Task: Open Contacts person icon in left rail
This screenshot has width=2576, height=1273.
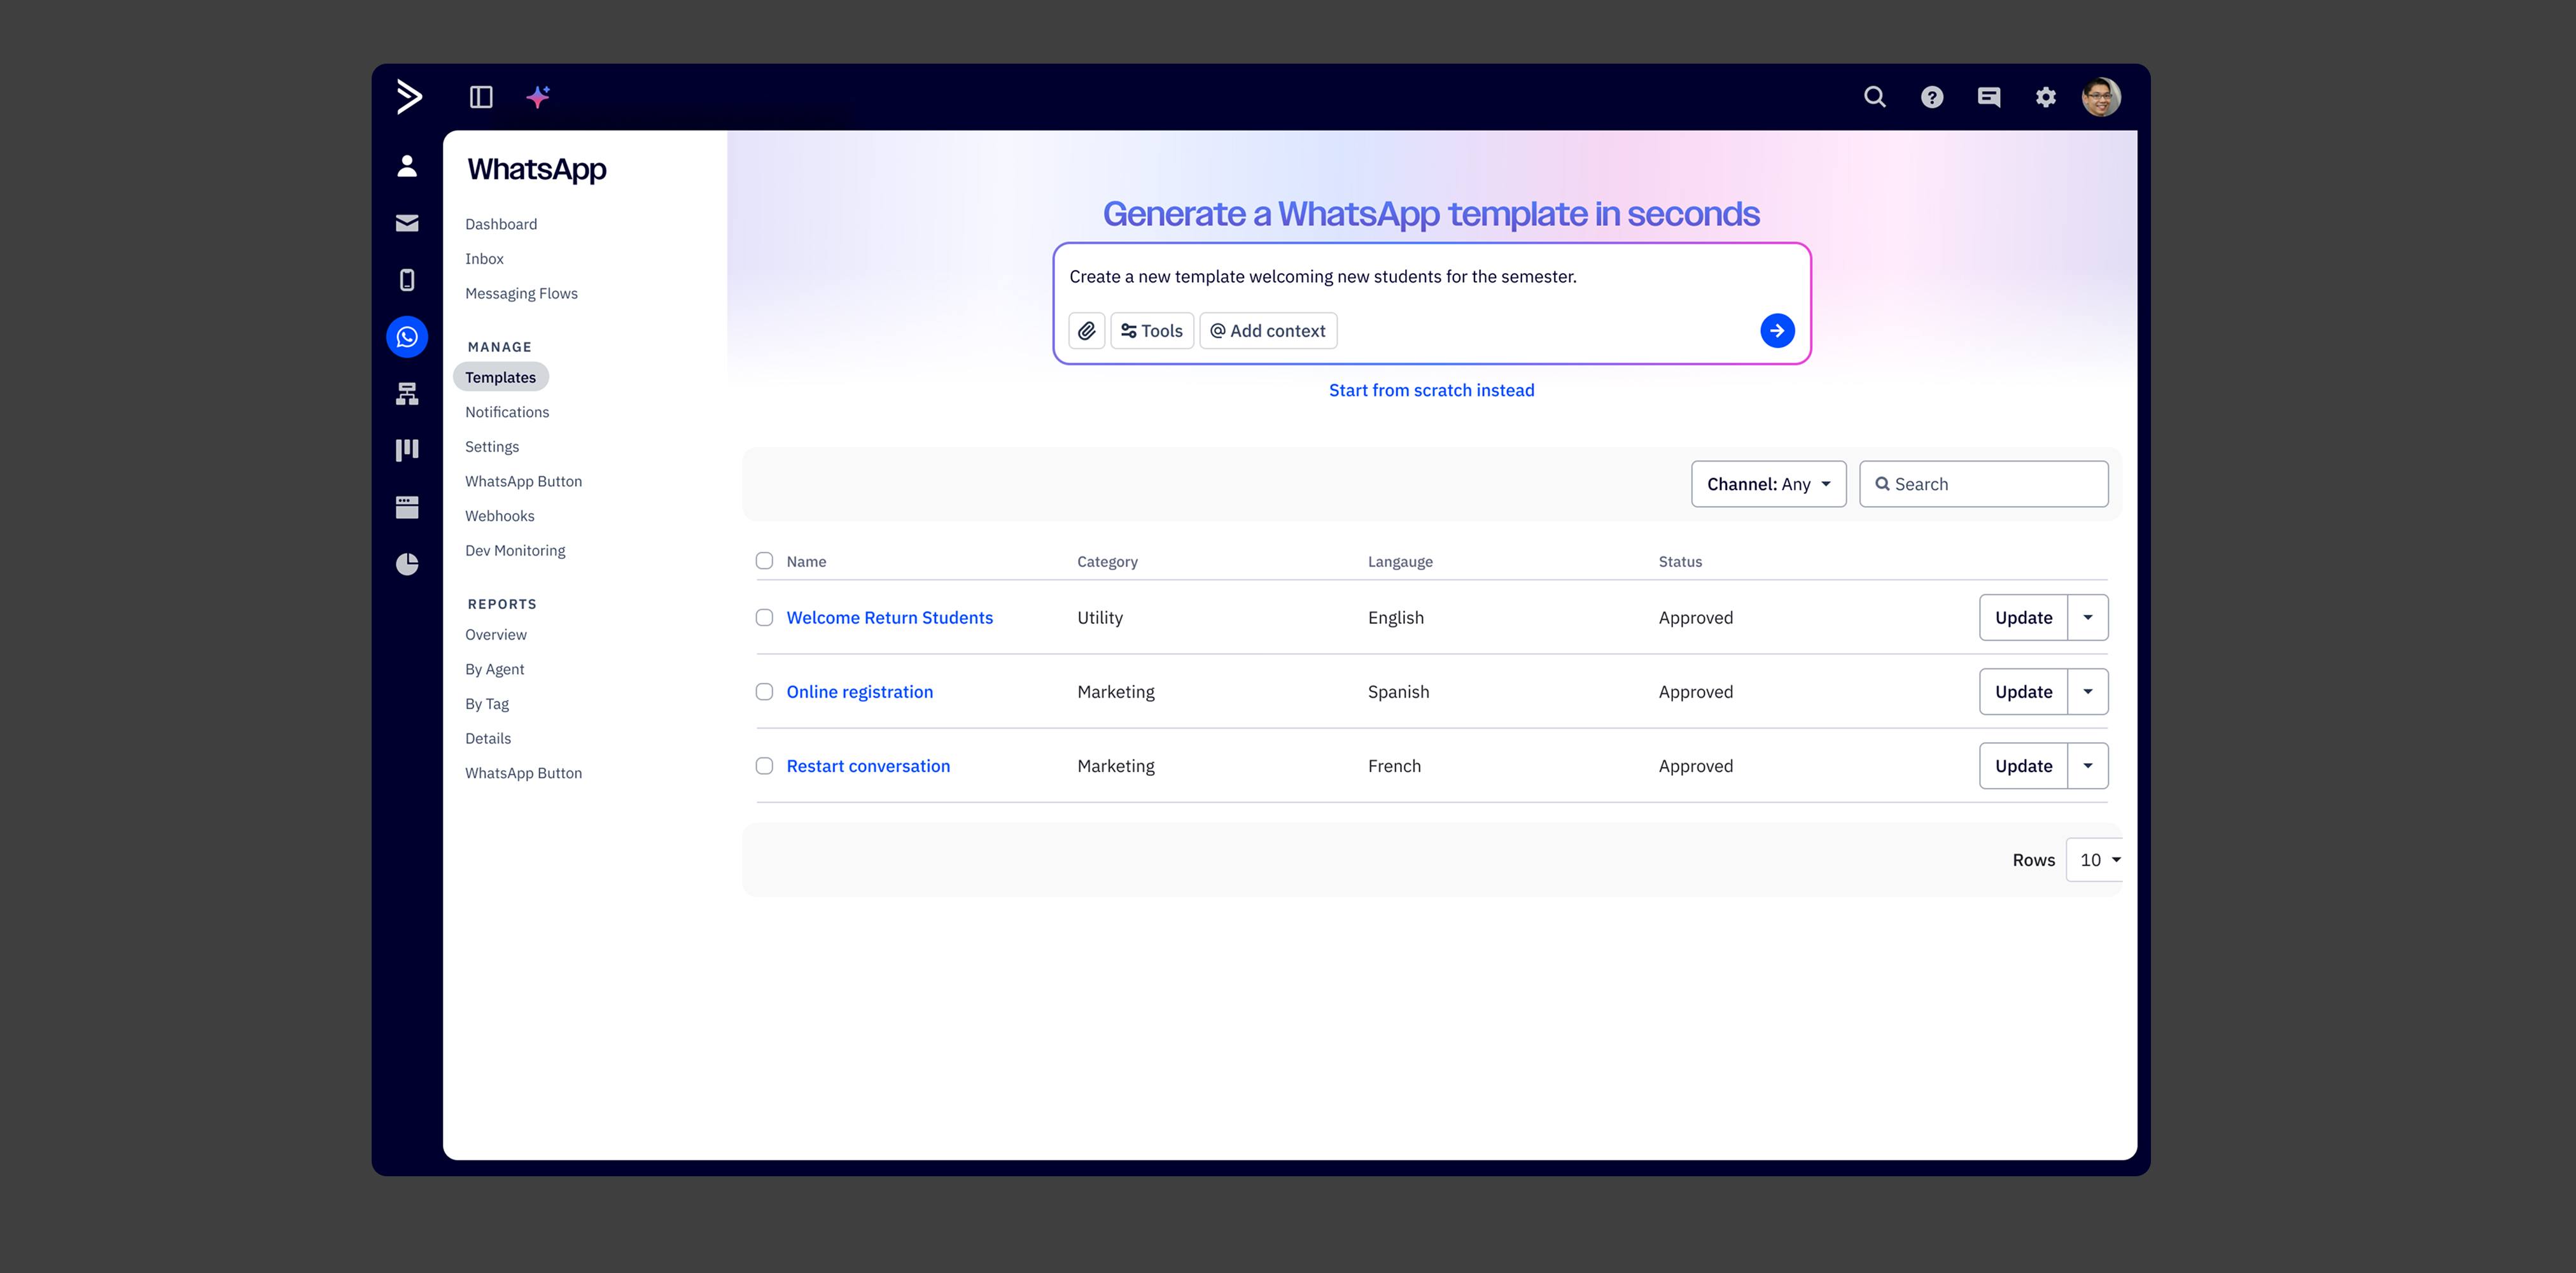Action: [x=407, y=166]
